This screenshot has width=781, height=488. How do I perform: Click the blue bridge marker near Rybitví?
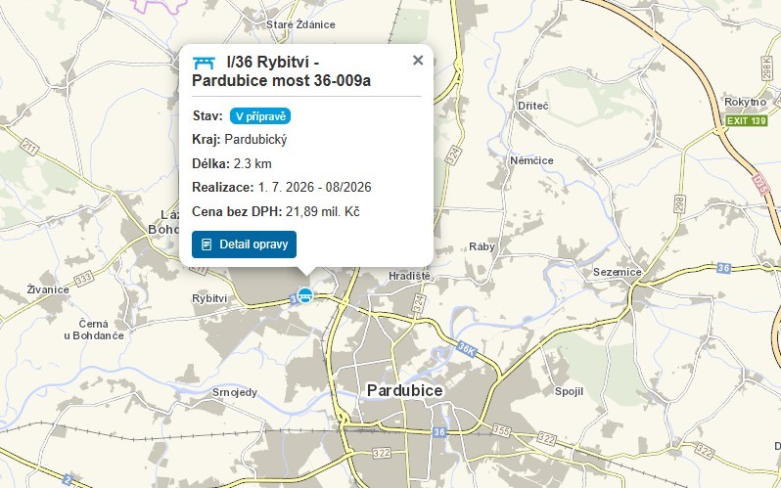304,294
